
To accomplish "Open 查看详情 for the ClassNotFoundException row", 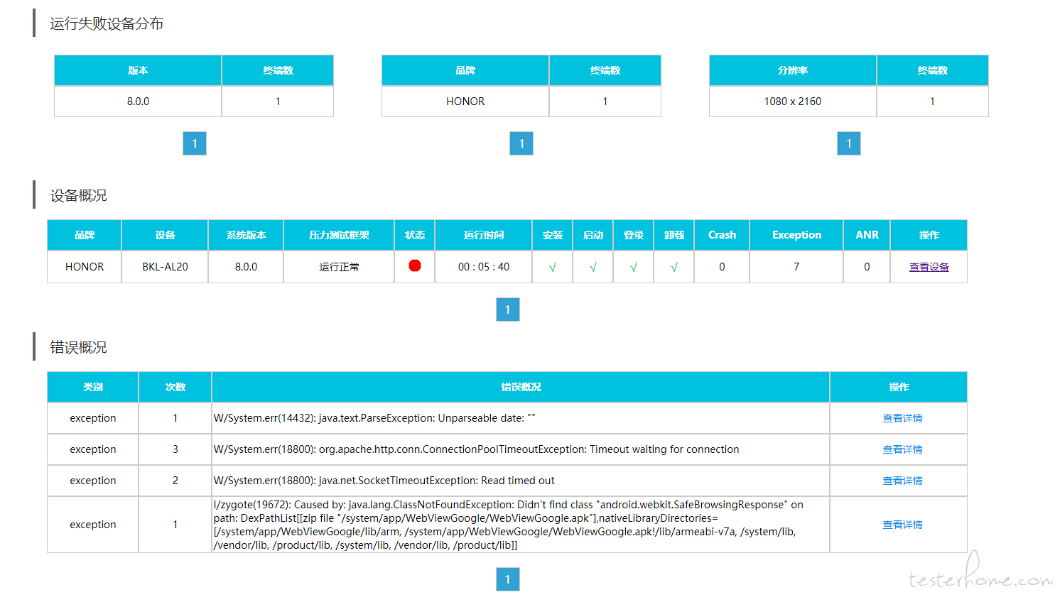I will pyautogui.click(x=902, y=525).
